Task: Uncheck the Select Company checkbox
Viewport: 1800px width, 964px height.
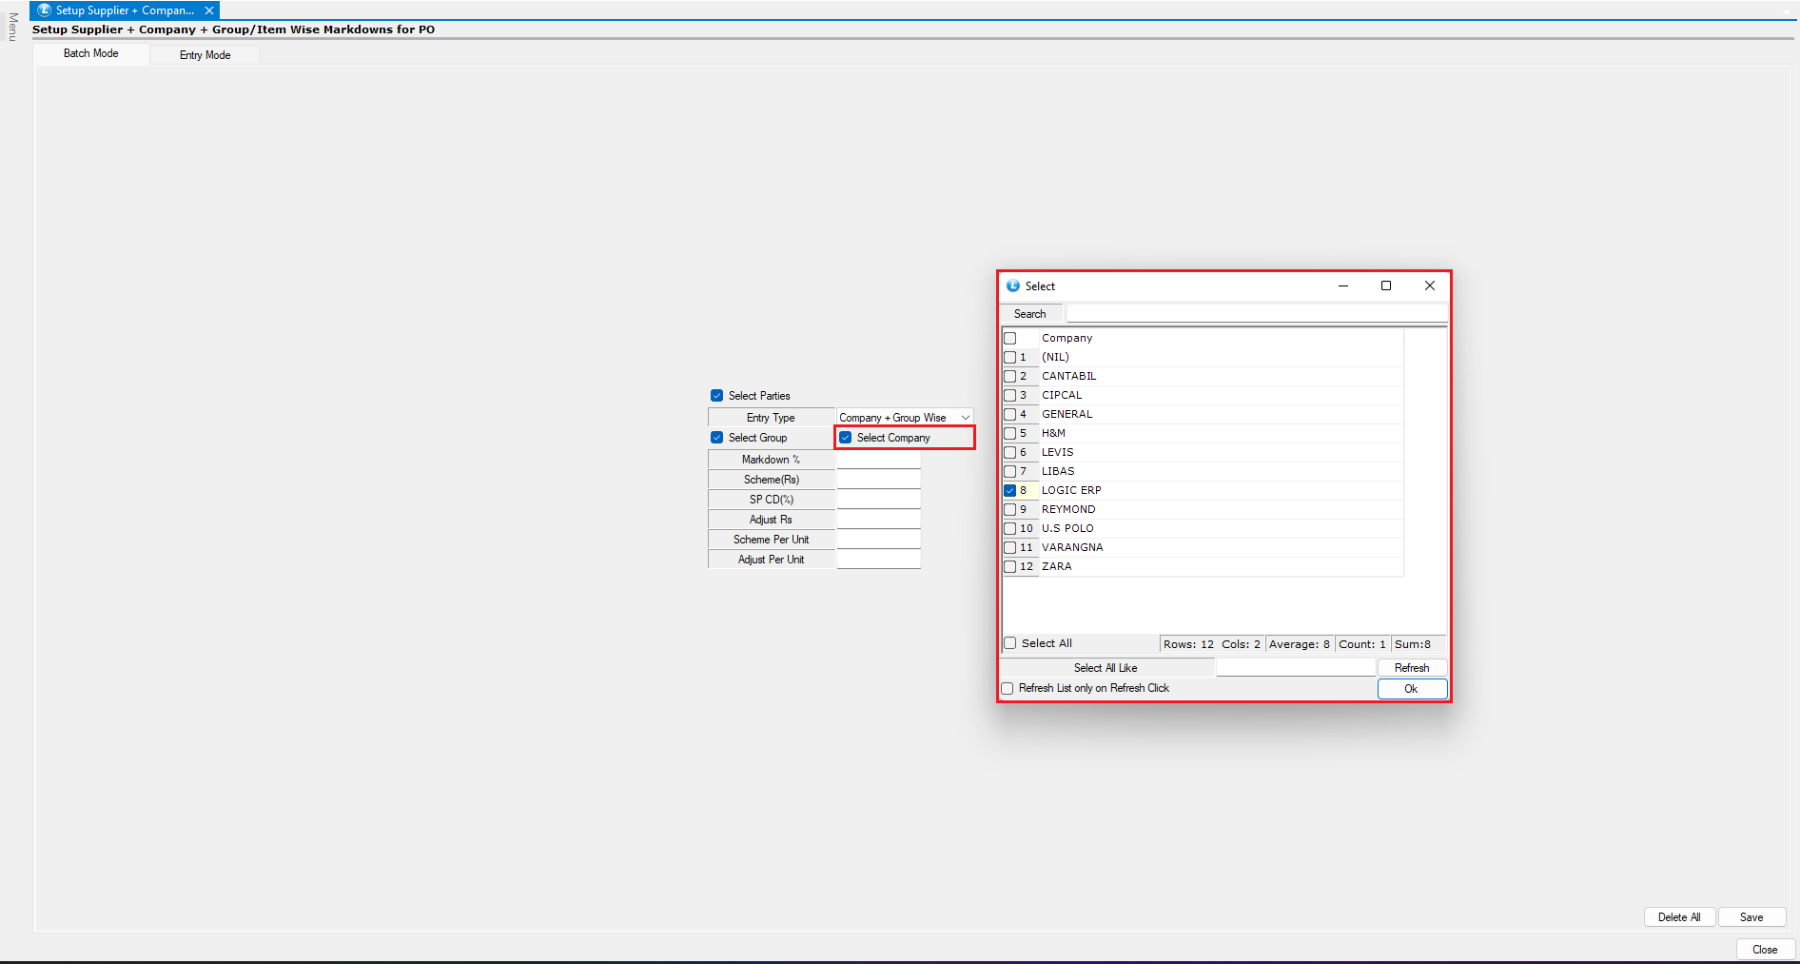Action: [x=846, y=438]
